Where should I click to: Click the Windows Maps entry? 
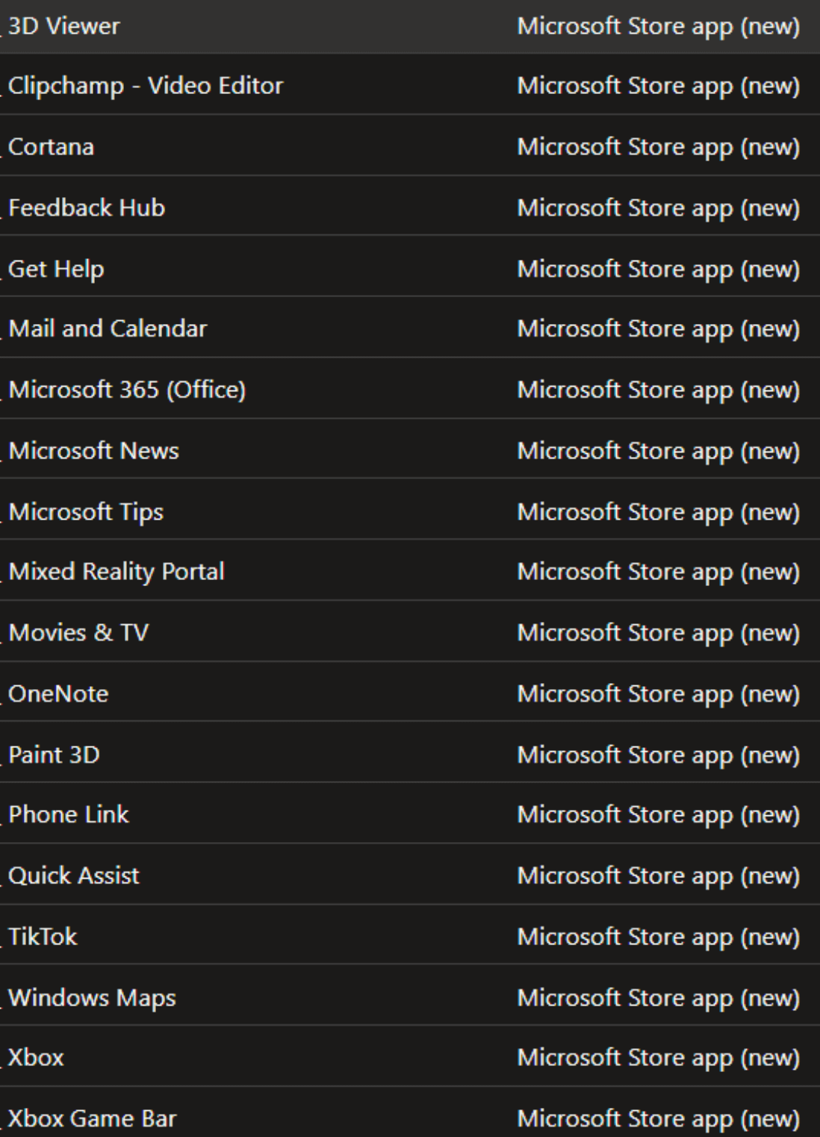(92, 998)
